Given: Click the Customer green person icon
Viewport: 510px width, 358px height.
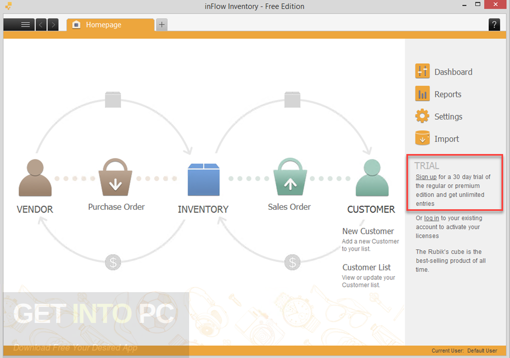Looking at the screenshot, I should pos(372,177).
